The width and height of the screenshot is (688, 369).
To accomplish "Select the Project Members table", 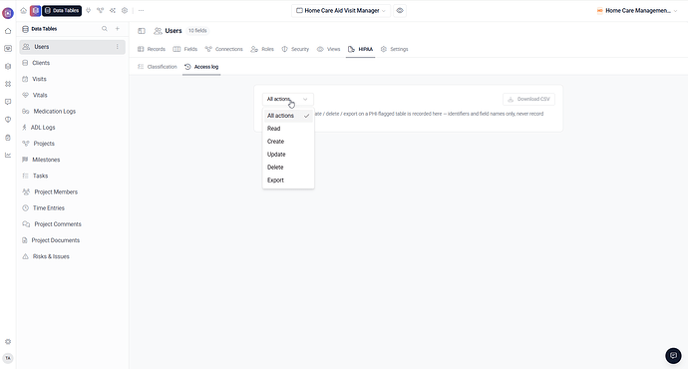I will click(73, 191).
